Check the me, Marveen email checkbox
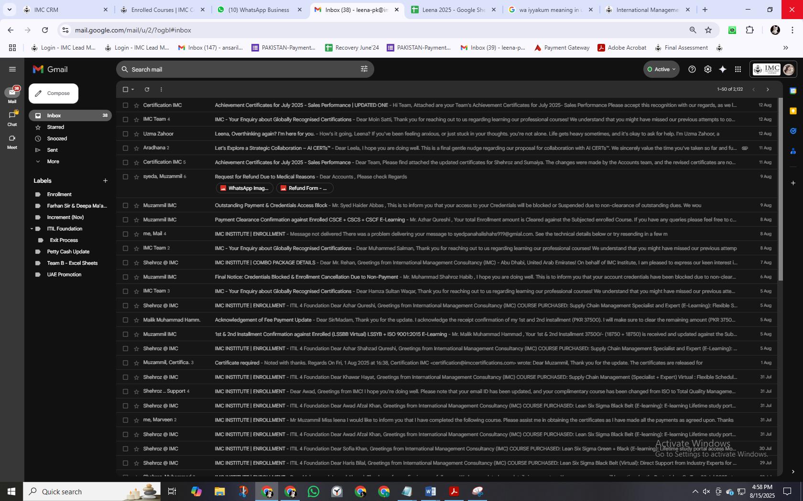This screenshot has width=803, height=501. (x=125, y=420)
